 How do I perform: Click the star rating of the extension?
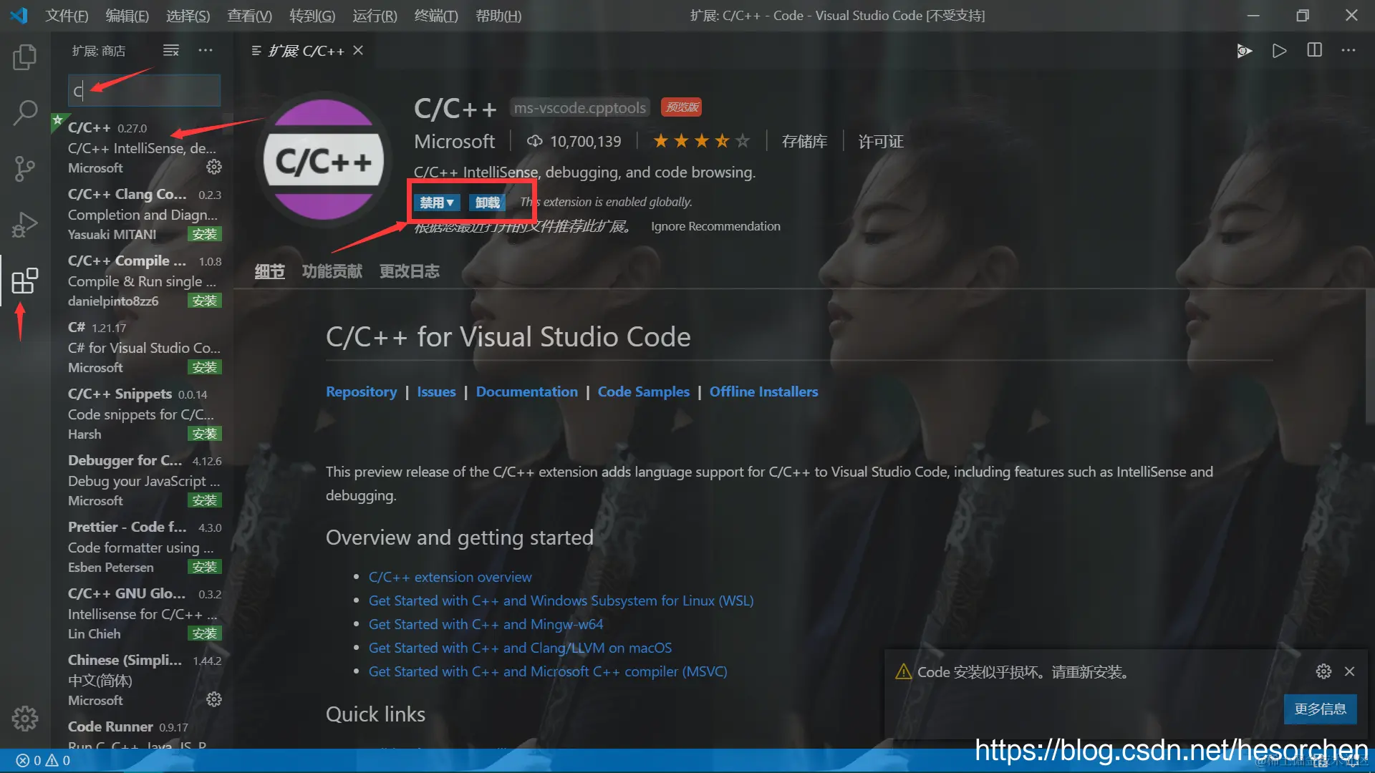coord(701,141)
